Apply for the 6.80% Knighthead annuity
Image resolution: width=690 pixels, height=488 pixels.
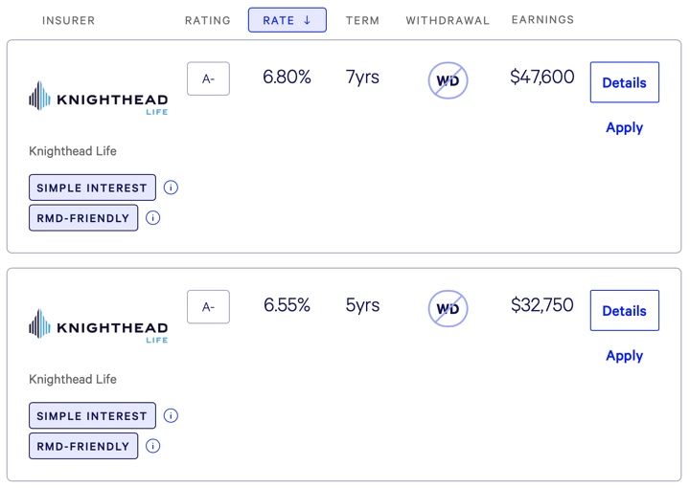click(x=624, y=127)
